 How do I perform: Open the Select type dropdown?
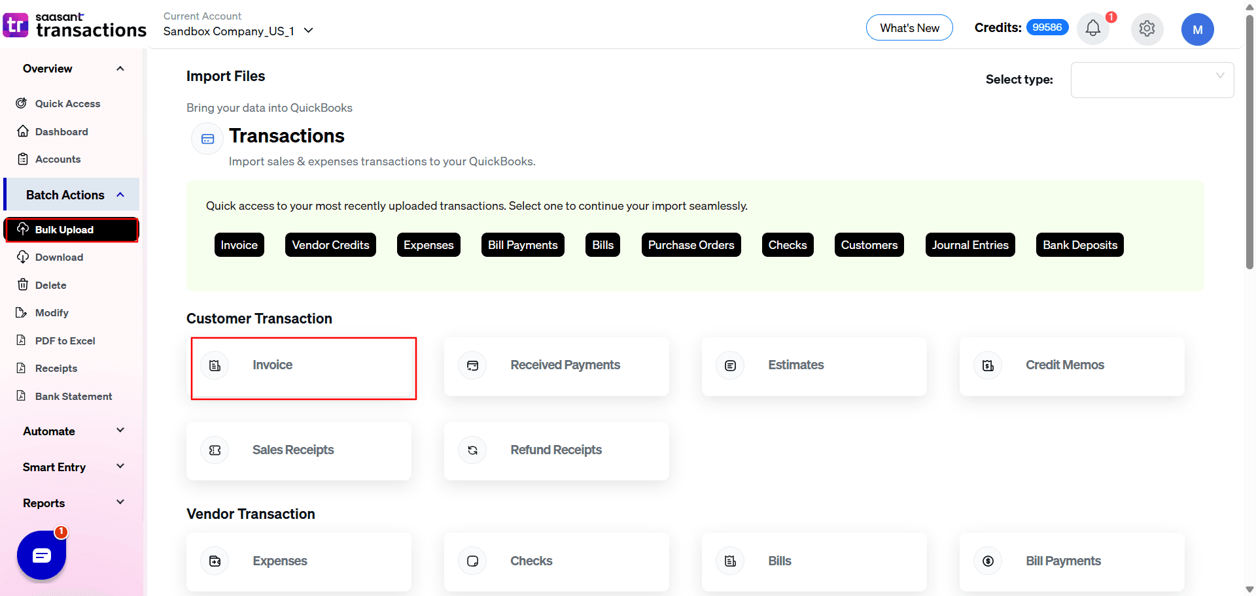[x=1152, y=80]
